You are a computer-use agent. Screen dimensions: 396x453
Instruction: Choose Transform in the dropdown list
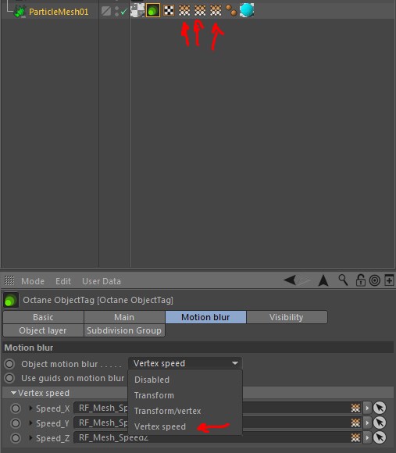point(185,395)
